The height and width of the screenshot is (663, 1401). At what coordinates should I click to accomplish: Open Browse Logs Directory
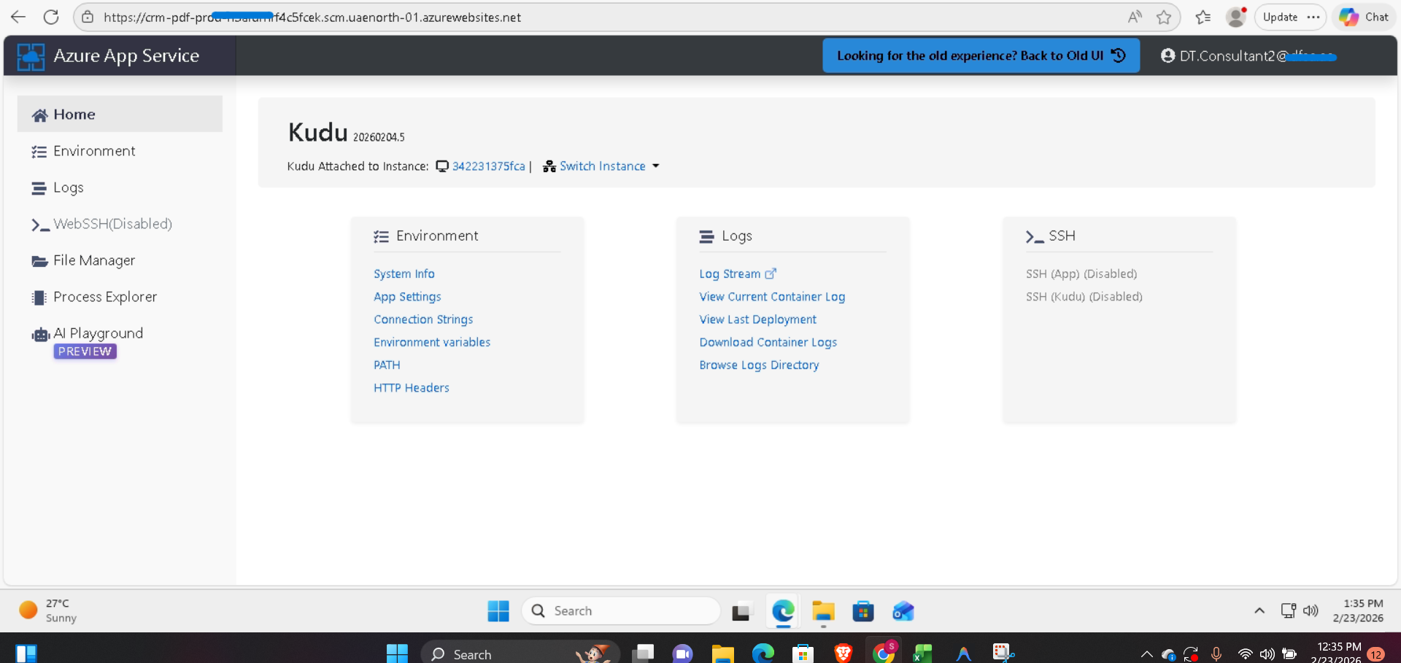coord(759,365)
